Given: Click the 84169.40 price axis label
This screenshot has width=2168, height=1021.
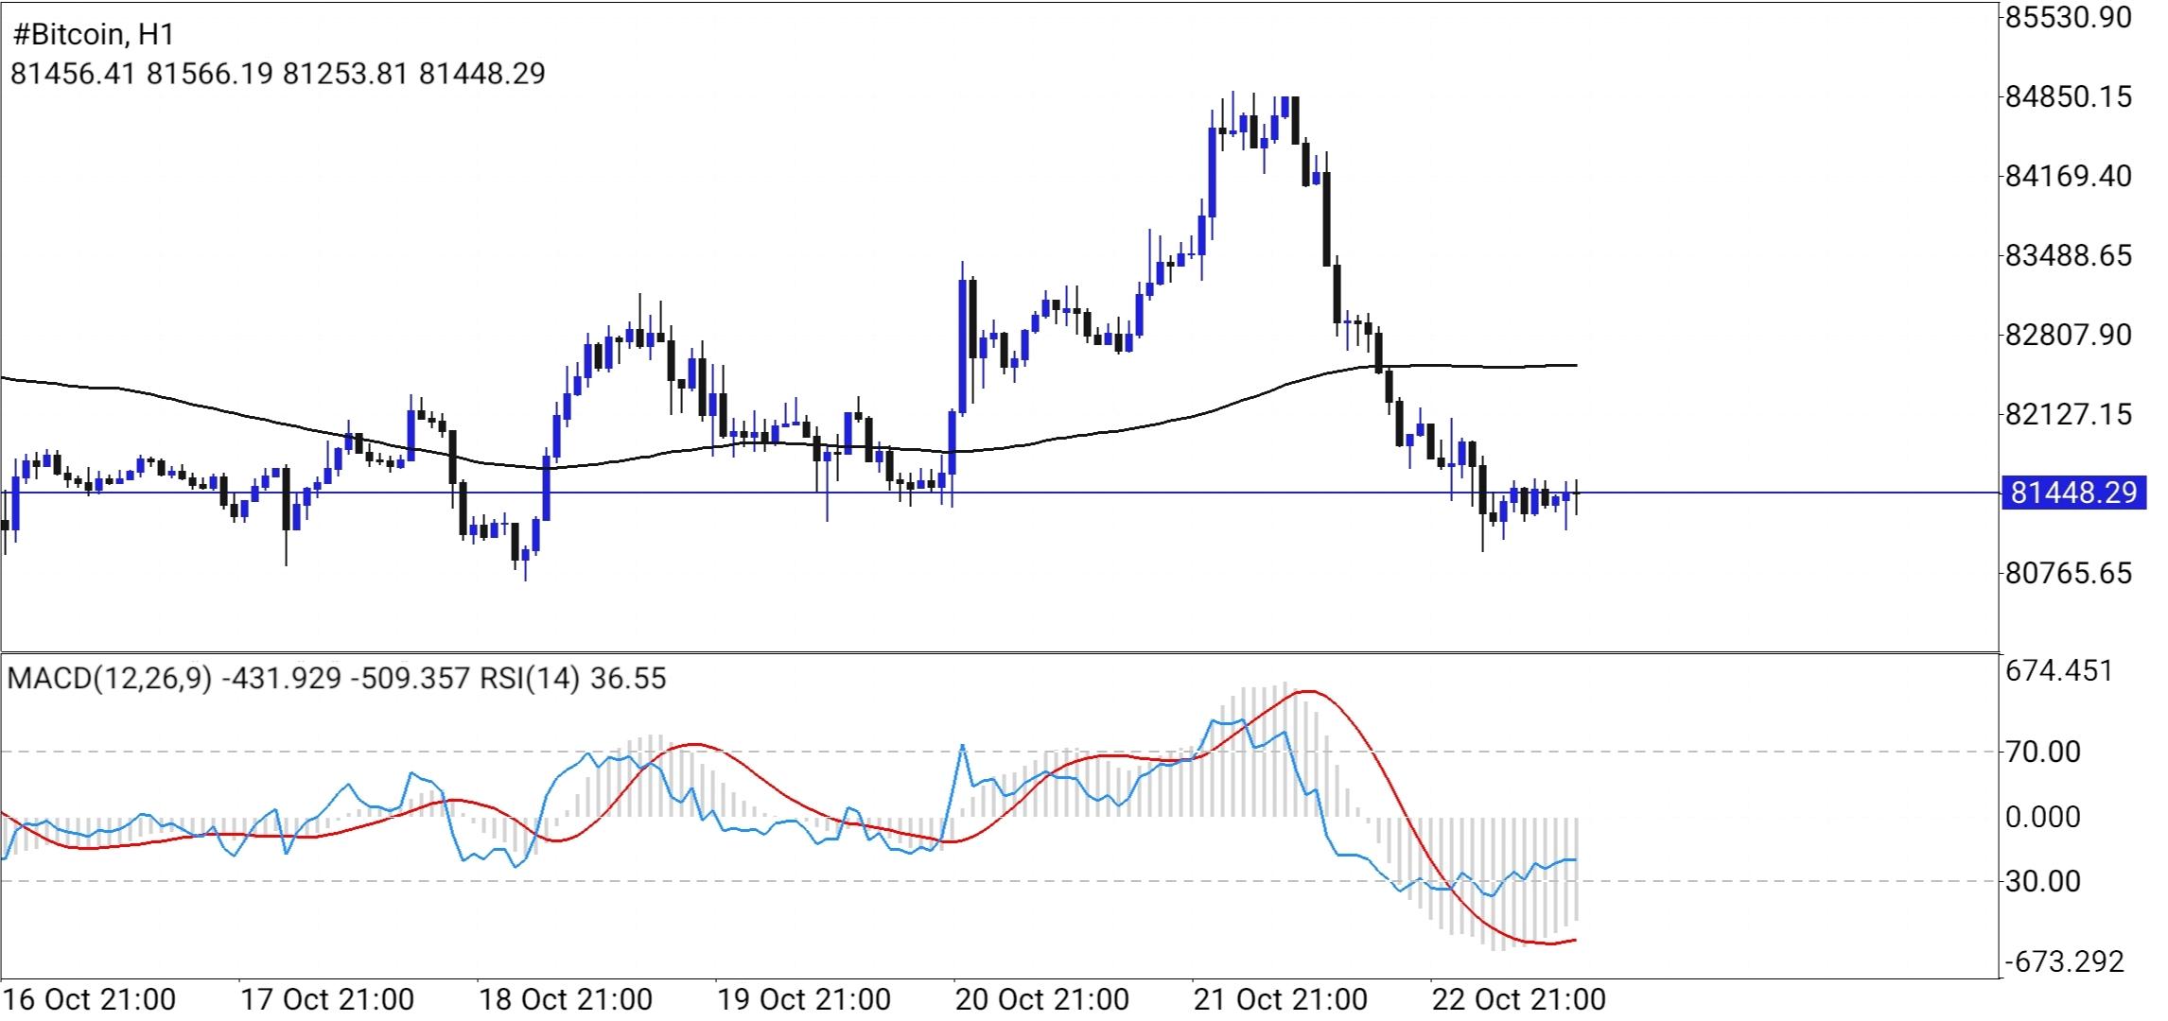Looking at the screenshot, I should point(2069,176).
